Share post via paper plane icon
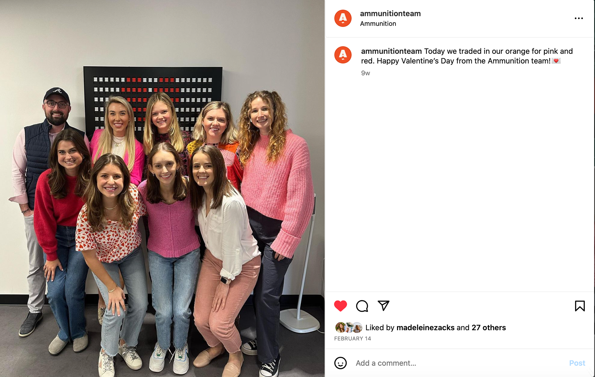 (383, 305)
